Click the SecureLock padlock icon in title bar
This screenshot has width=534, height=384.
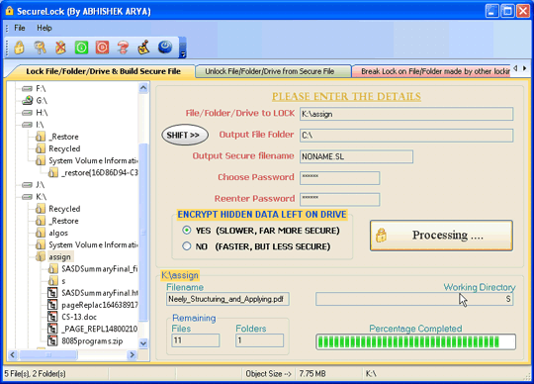[9, 11]
